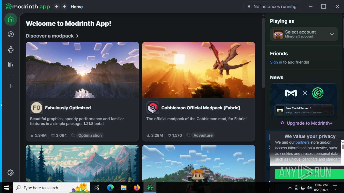Open the Library sidebar icon
The width and height of the screenshot is (344, 193).
click(11, 64)
